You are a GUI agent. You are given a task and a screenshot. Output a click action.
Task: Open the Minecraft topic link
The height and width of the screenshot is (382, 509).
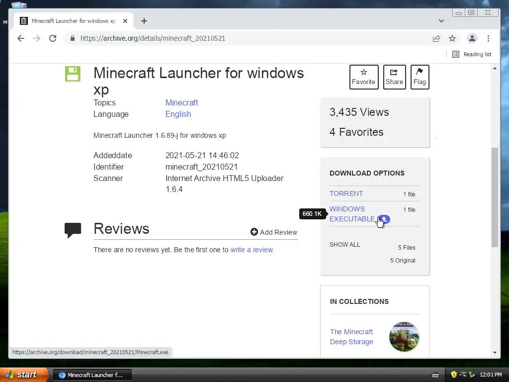[181, 102]
